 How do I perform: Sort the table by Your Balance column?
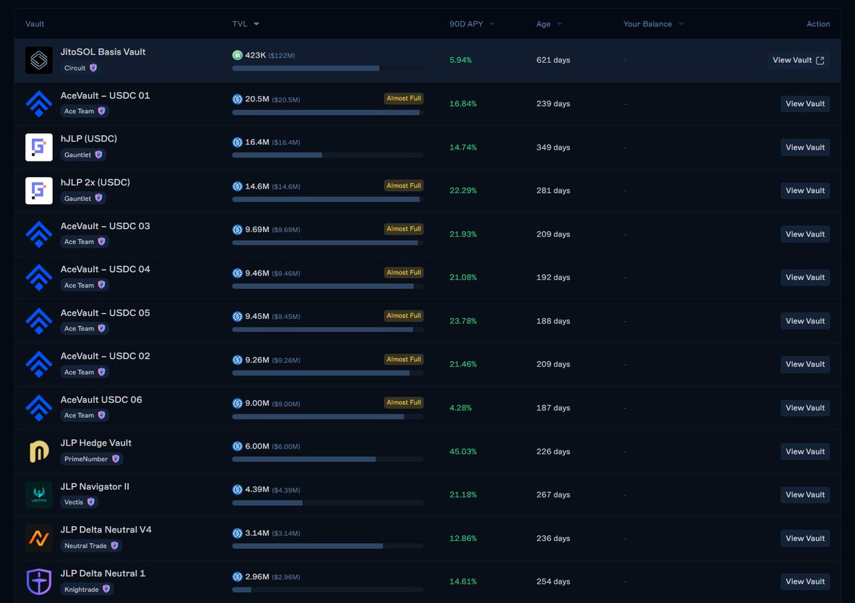tap(653, 24)
